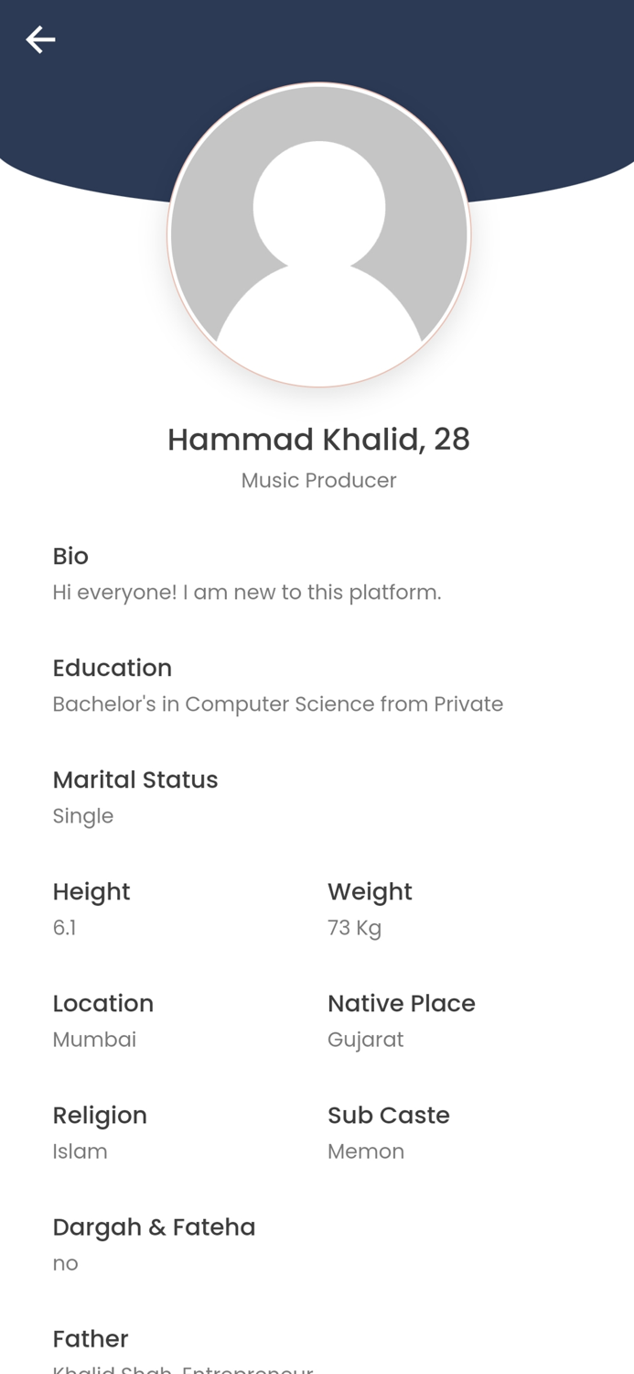The height and width of the screenshot is (1374, 634).
Task: Select the Gujarat native place value
Action: tap(366, 1039)
